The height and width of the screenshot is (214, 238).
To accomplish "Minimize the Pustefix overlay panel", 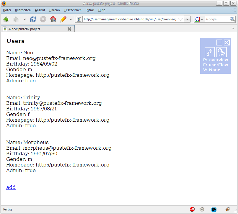I will pos(219,43).
